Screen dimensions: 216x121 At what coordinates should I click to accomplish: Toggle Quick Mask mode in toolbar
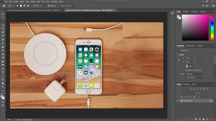[3, 102]
